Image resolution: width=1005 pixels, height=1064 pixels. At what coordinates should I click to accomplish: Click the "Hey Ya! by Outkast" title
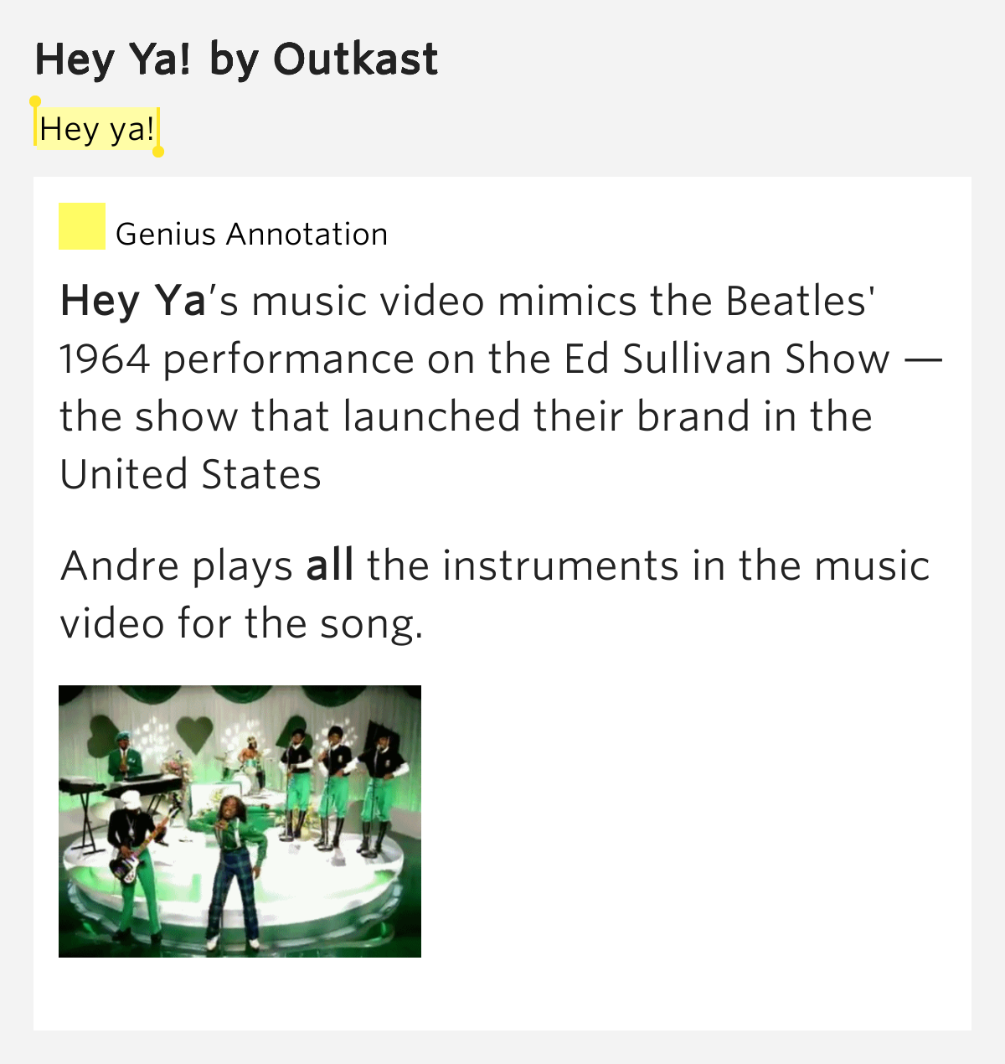click(x=236, y=59)
